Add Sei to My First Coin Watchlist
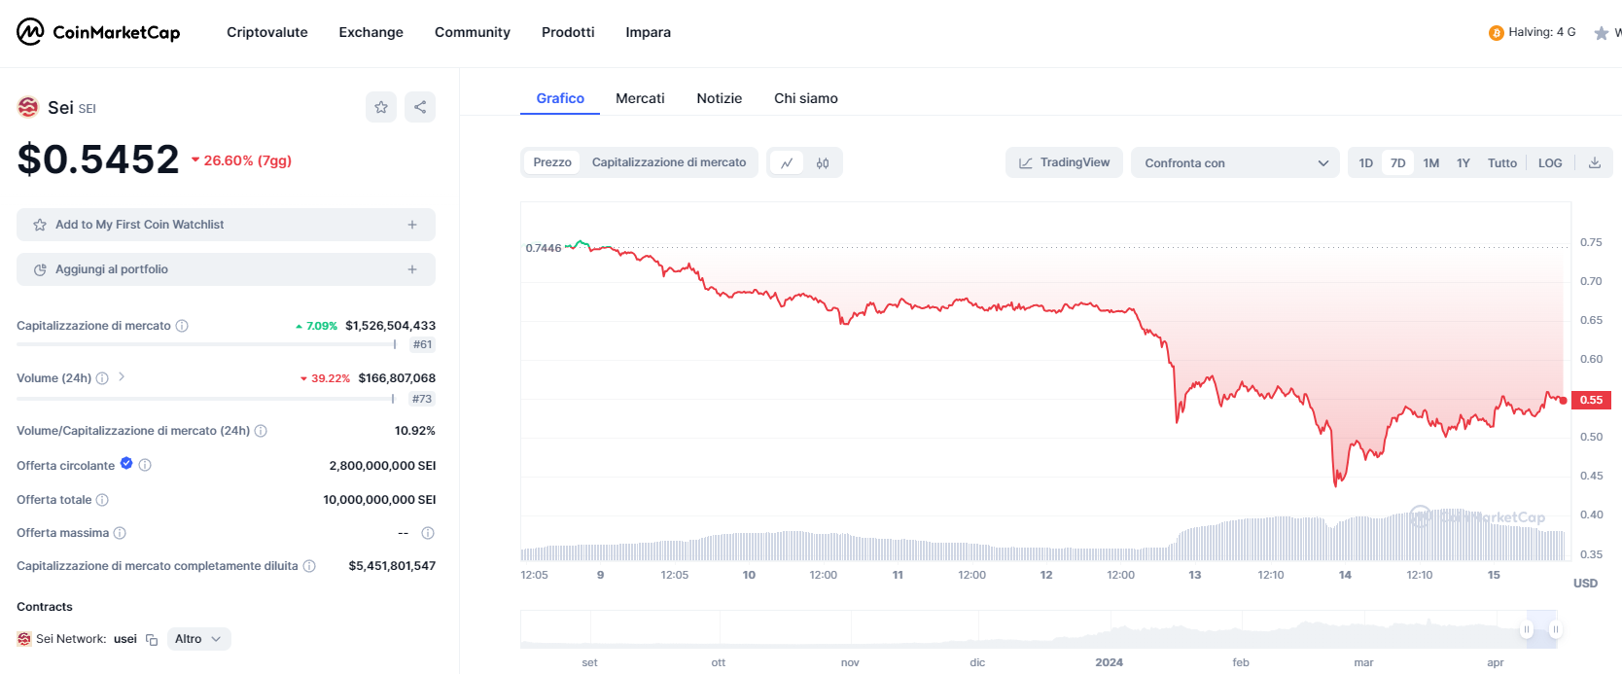Screen dimensions: 1622x674 [x=226, y=225]
